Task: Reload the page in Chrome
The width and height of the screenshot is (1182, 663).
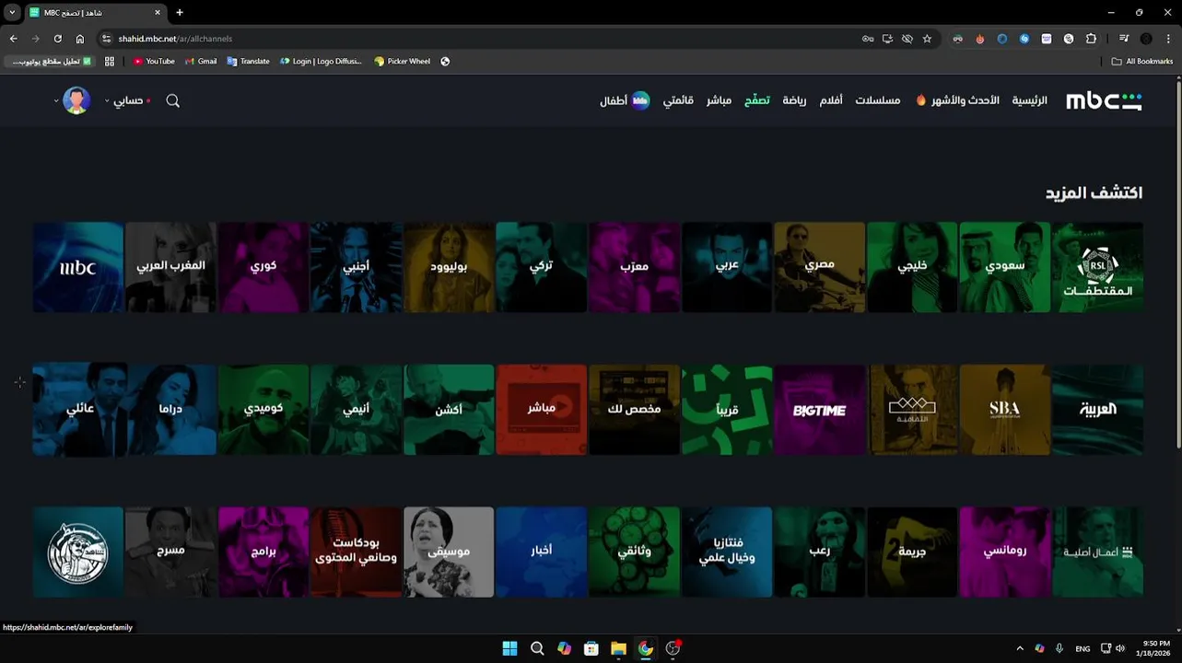Action: (57, 39)
